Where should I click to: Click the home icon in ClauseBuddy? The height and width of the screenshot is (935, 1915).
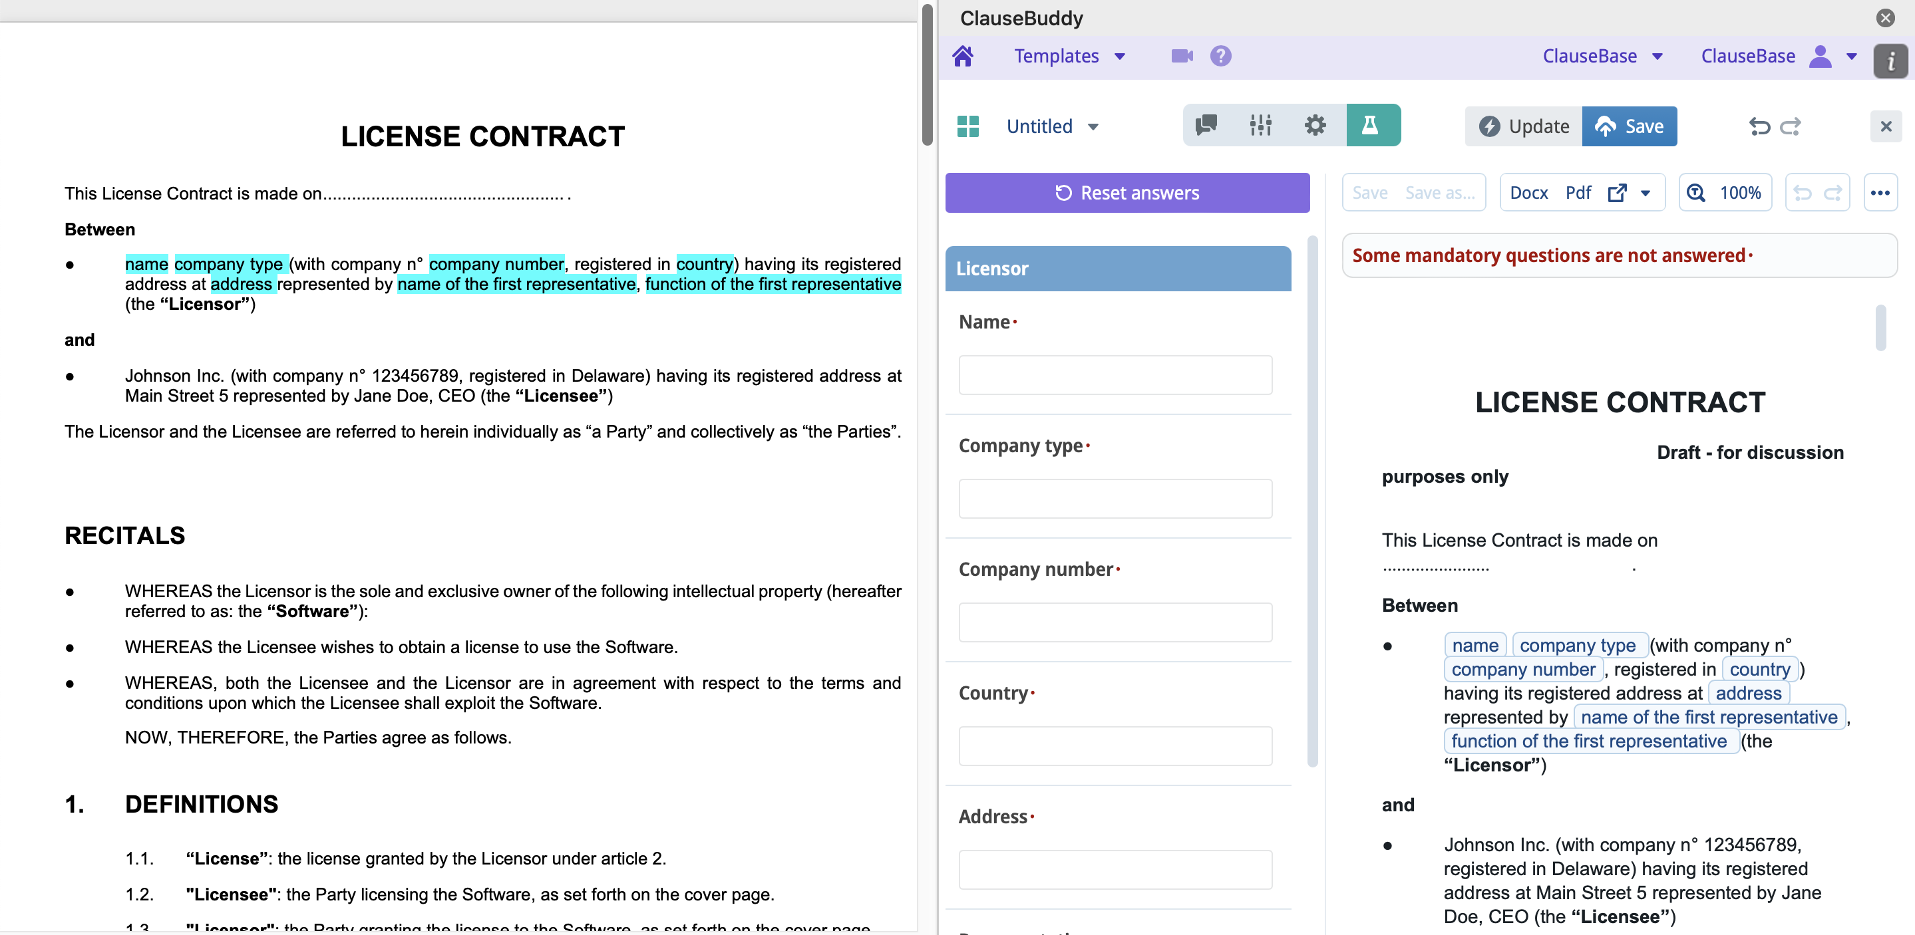(x=963, y=56)
